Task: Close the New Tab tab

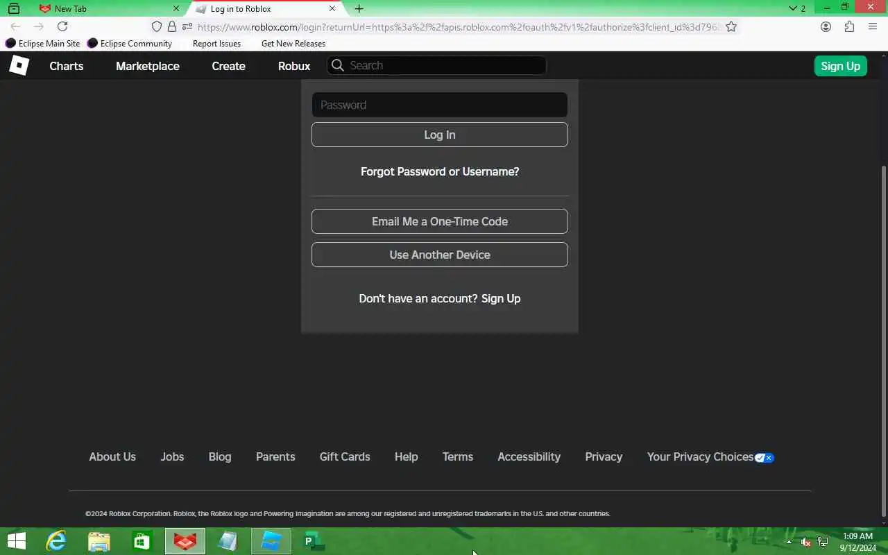Action: (x=176, y=9)
